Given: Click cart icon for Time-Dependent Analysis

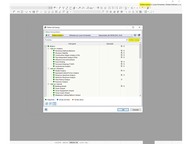Looking at the screenshot, I should click(124, 57).
